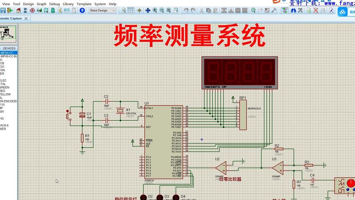Open the Home page icon

click(x=18, y=10)
